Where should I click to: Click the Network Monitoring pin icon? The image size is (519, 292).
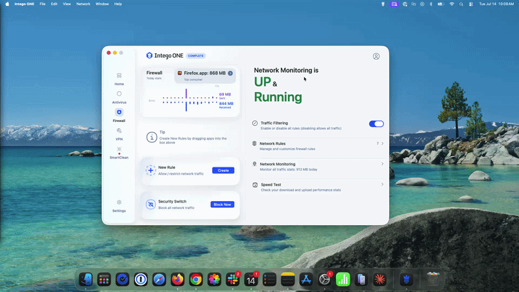coord(254,164)
